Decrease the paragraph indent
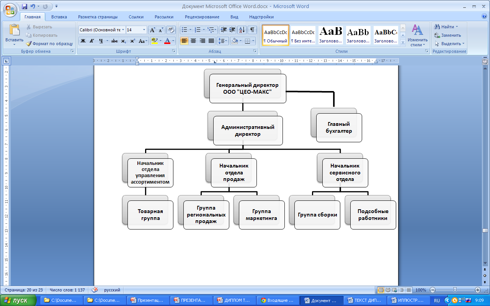Viewport: 490px width, 306px height. [224, 30]
